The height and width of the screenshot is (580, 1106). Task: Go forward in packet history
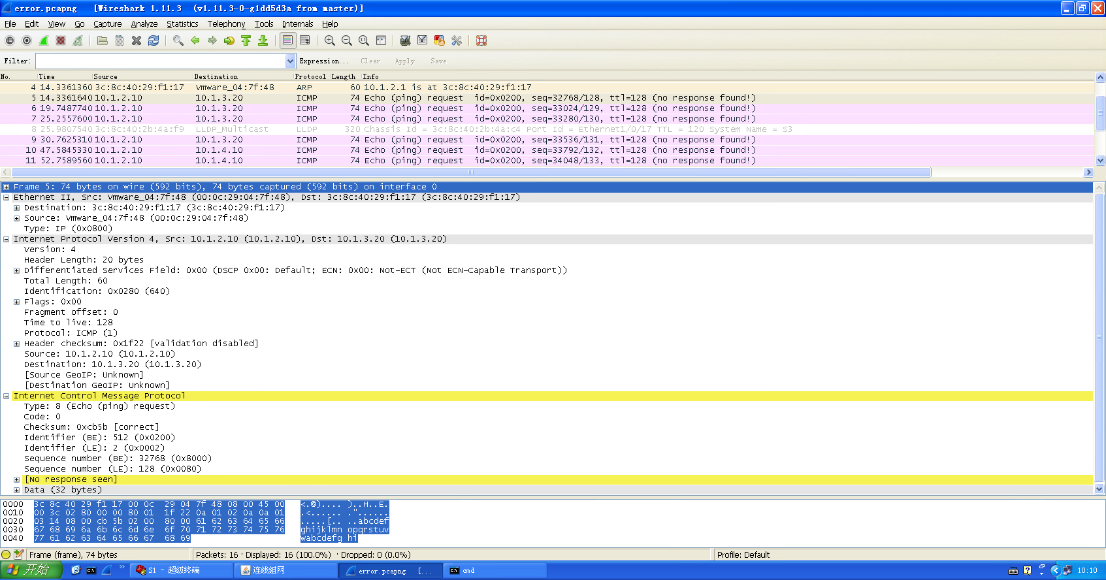click(x=212, y=40)
